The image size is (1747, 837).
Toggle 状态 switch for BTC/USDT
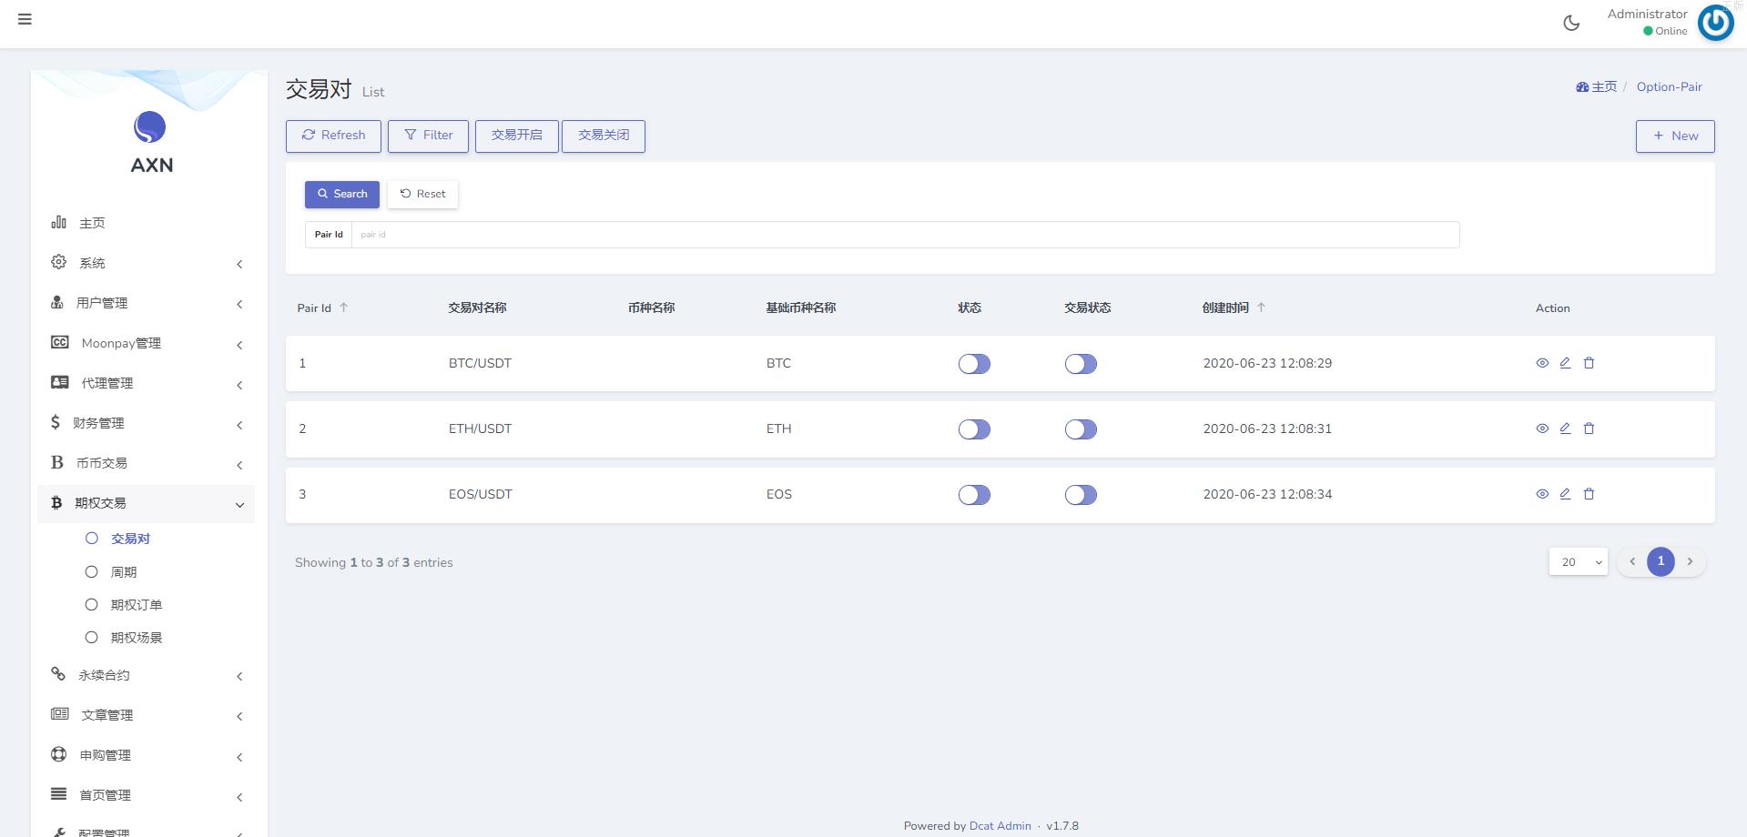click(973, 364)
